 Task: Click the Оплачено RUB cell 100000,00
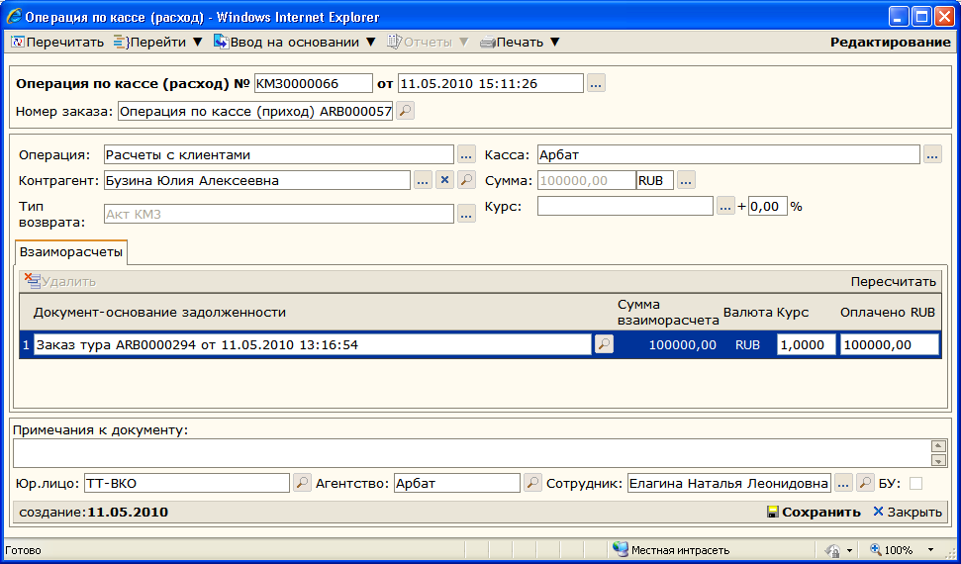pos(890,344)
